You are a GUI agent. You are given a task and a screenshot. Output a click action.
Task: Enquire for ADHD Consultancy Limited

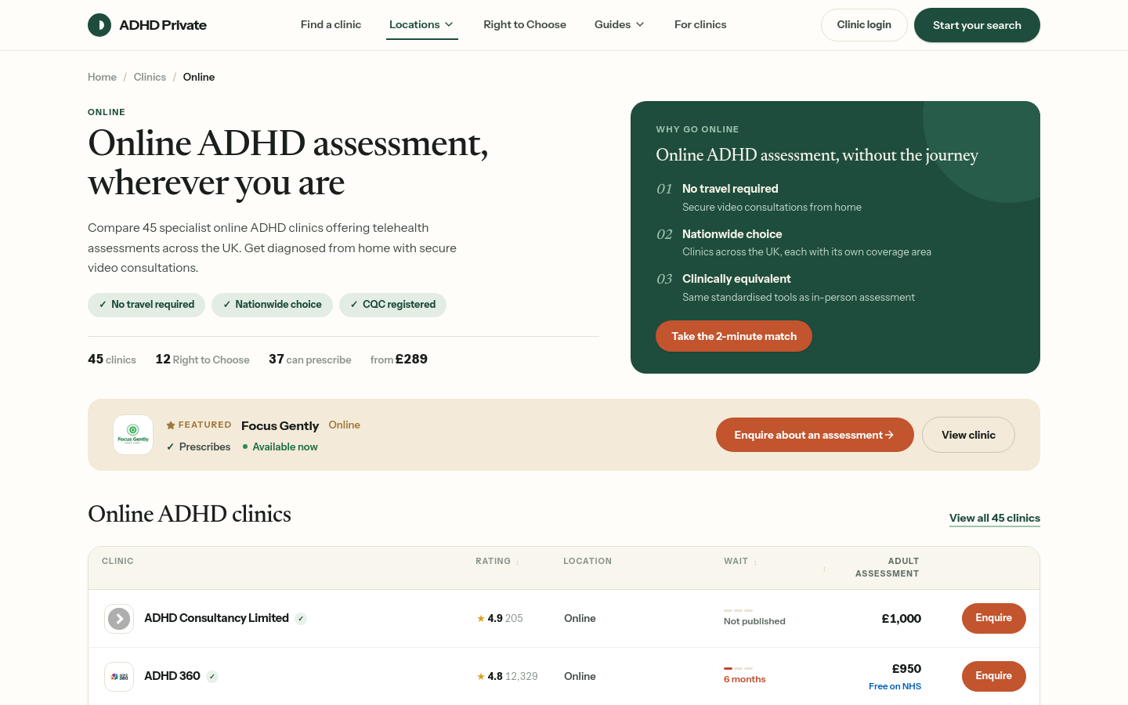pyautogui.click(x=994, y=619)
